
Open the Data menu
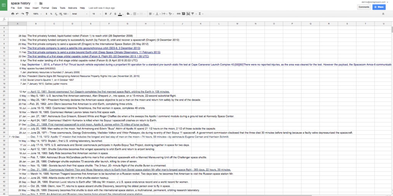tap(54, 8)
